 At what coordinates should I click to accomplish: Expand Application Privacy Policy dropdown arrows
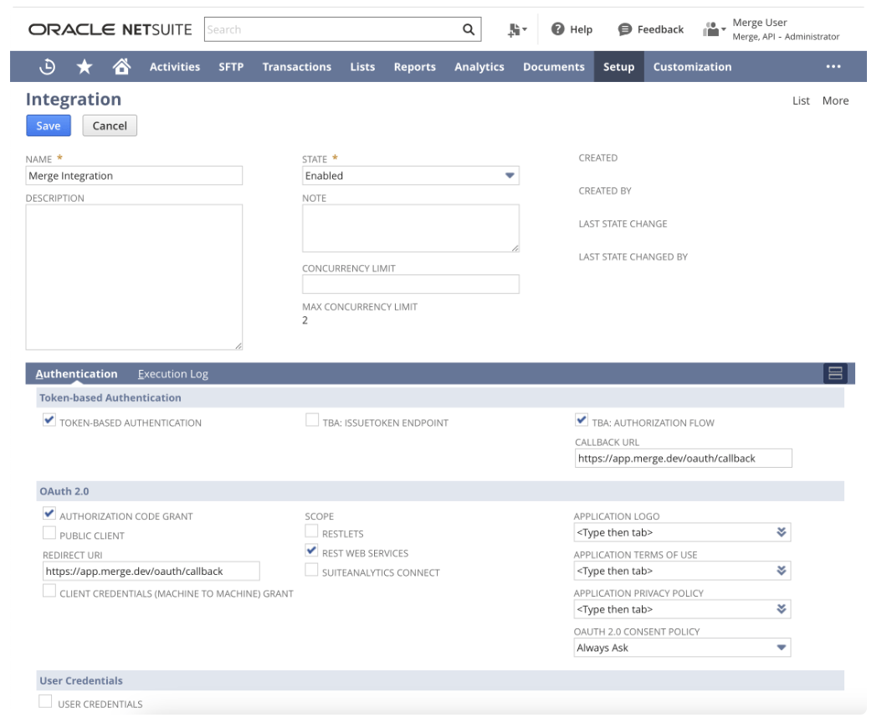point(782,609)
